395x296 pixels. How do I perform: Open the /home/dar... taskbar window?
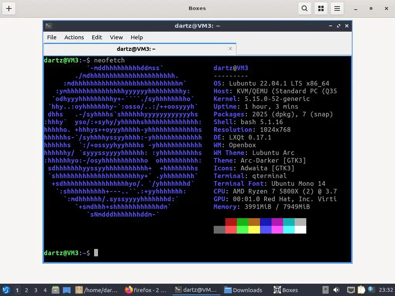click(96, 290)
